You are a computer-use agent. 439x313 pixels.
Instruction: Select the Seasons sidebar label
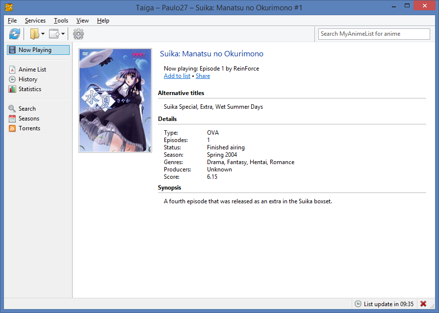coord(29,119)
